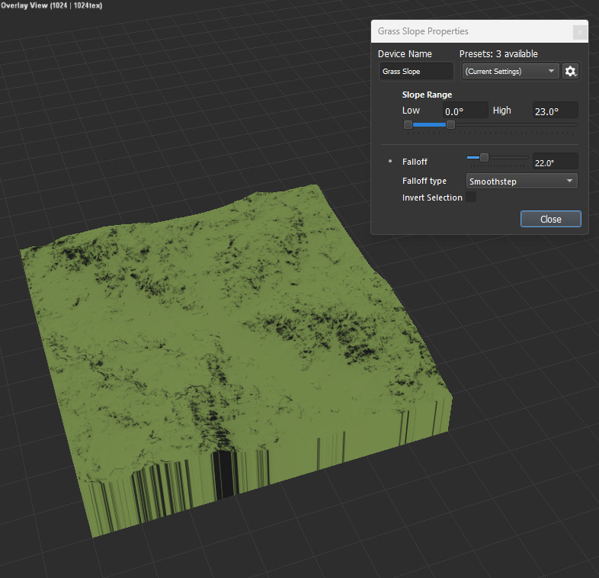The width and height of the screenshot is (599, 578).
Task: Click the Device Name field Grass Slope
Action: 416,72
